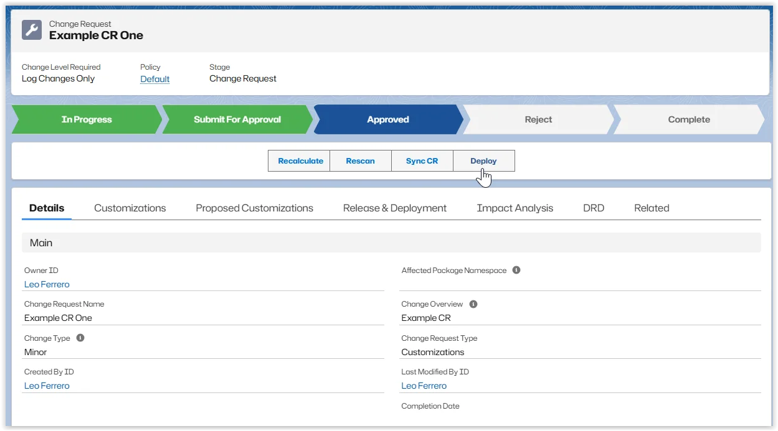The height and width of the screenshot is (431, 778).
Task: Open the Proposed Customizations tab
Action: tap(254, 208)
